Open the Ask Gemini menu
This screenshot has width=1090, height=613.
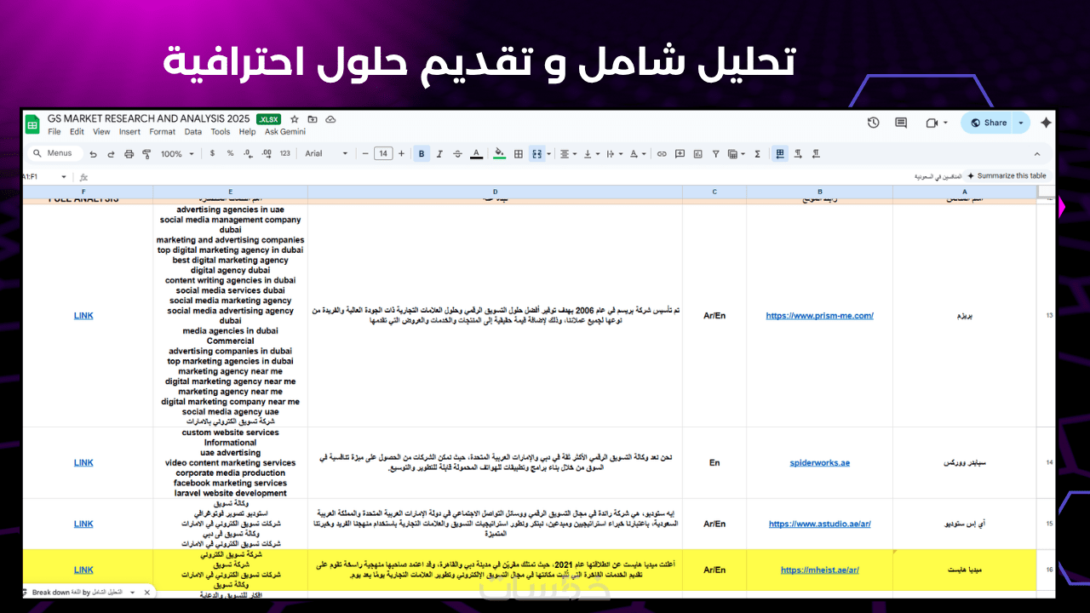[x=285, y=132]
